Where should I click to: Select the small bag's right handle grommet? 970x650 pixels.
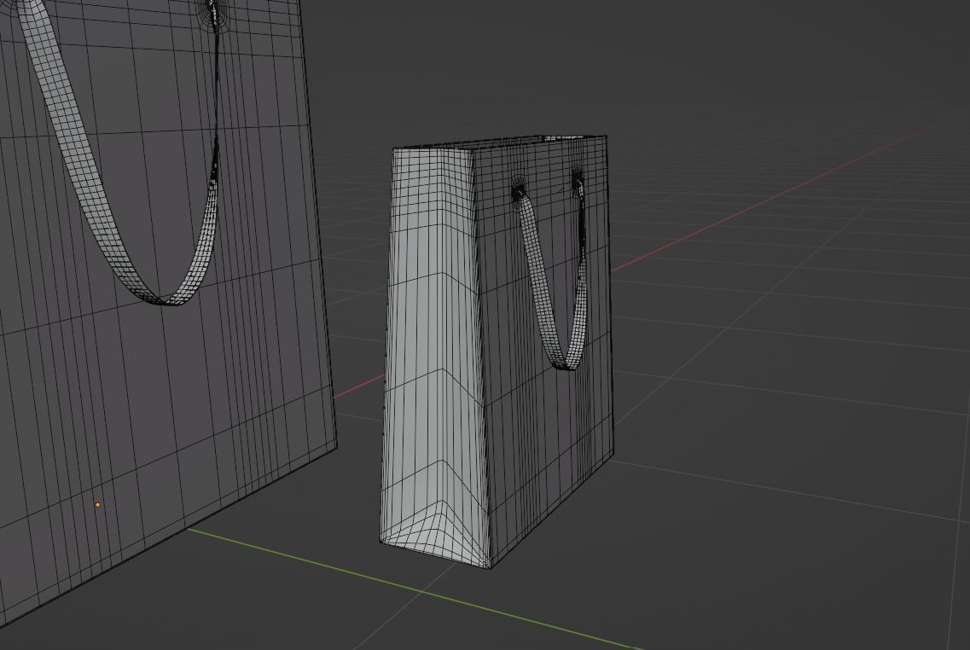[578, 181]
